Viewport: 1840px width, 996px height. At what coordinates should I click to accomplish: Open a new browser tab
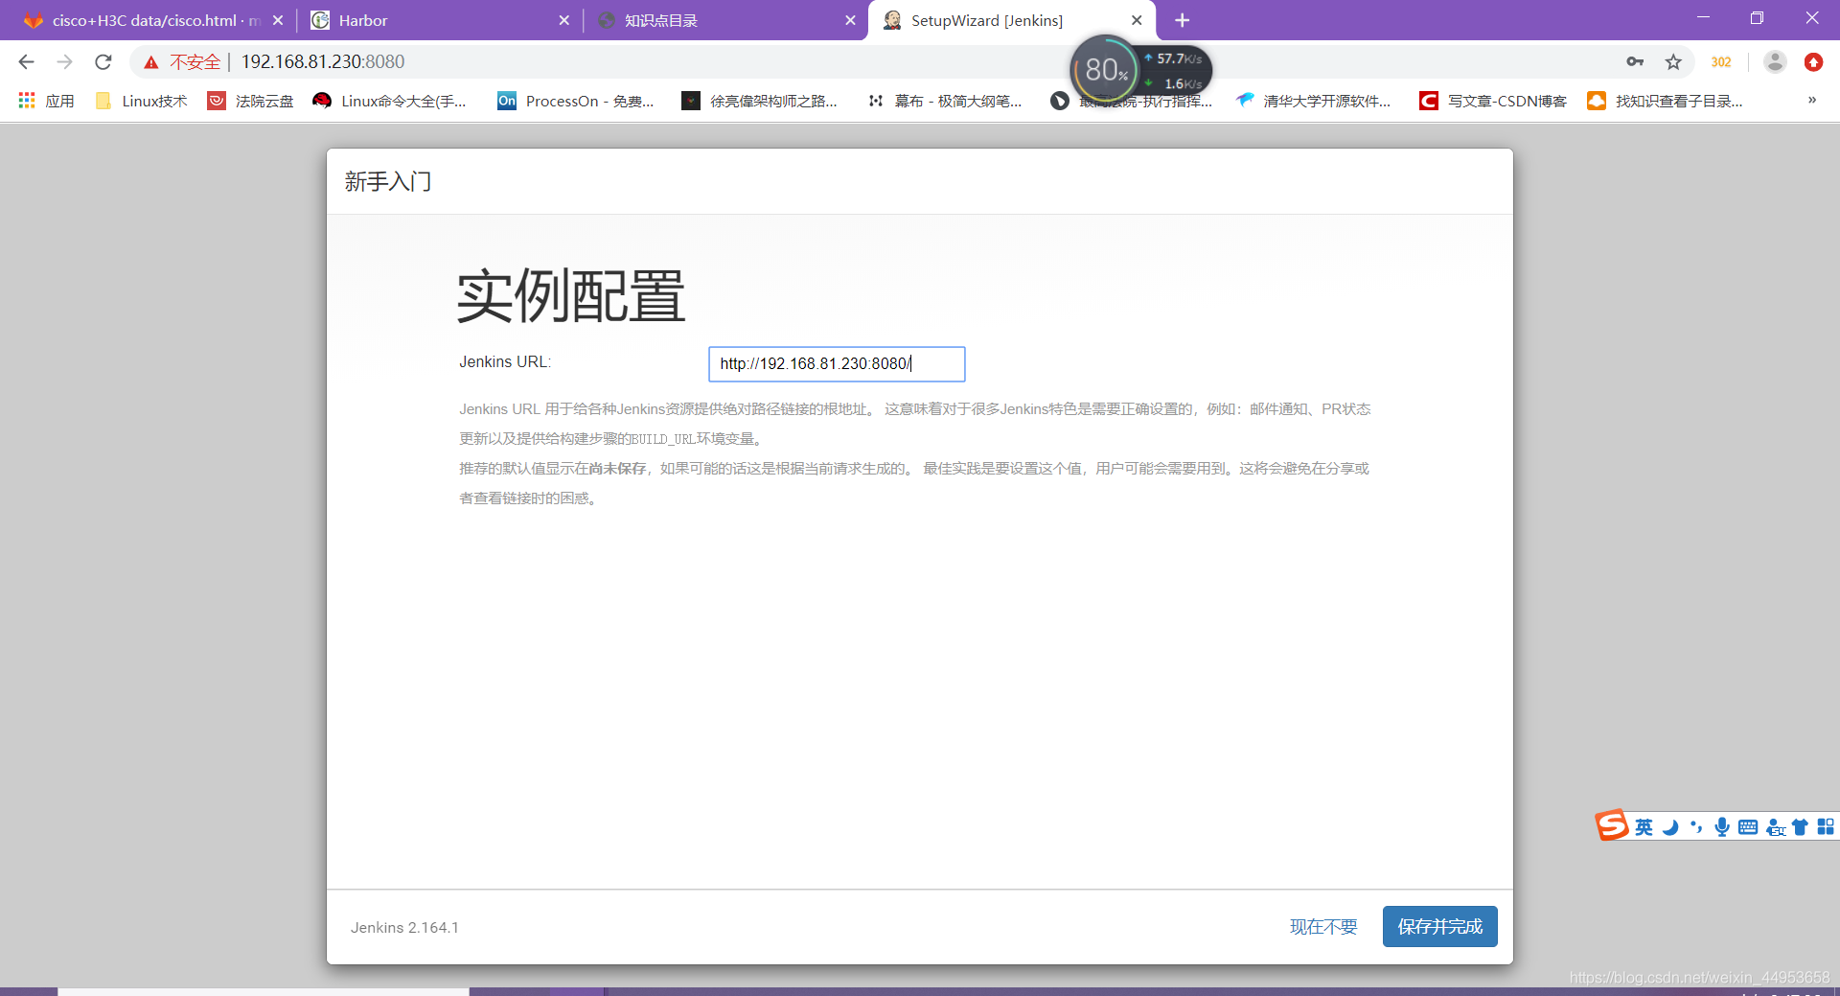click(1183, 20)
